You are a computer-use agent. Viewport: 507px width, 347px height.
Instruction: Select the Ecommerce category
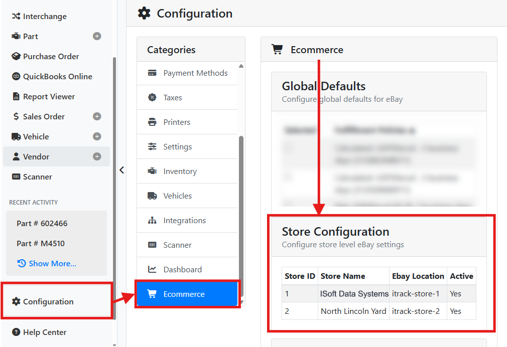pyautogui.click(x=187, y=294)
